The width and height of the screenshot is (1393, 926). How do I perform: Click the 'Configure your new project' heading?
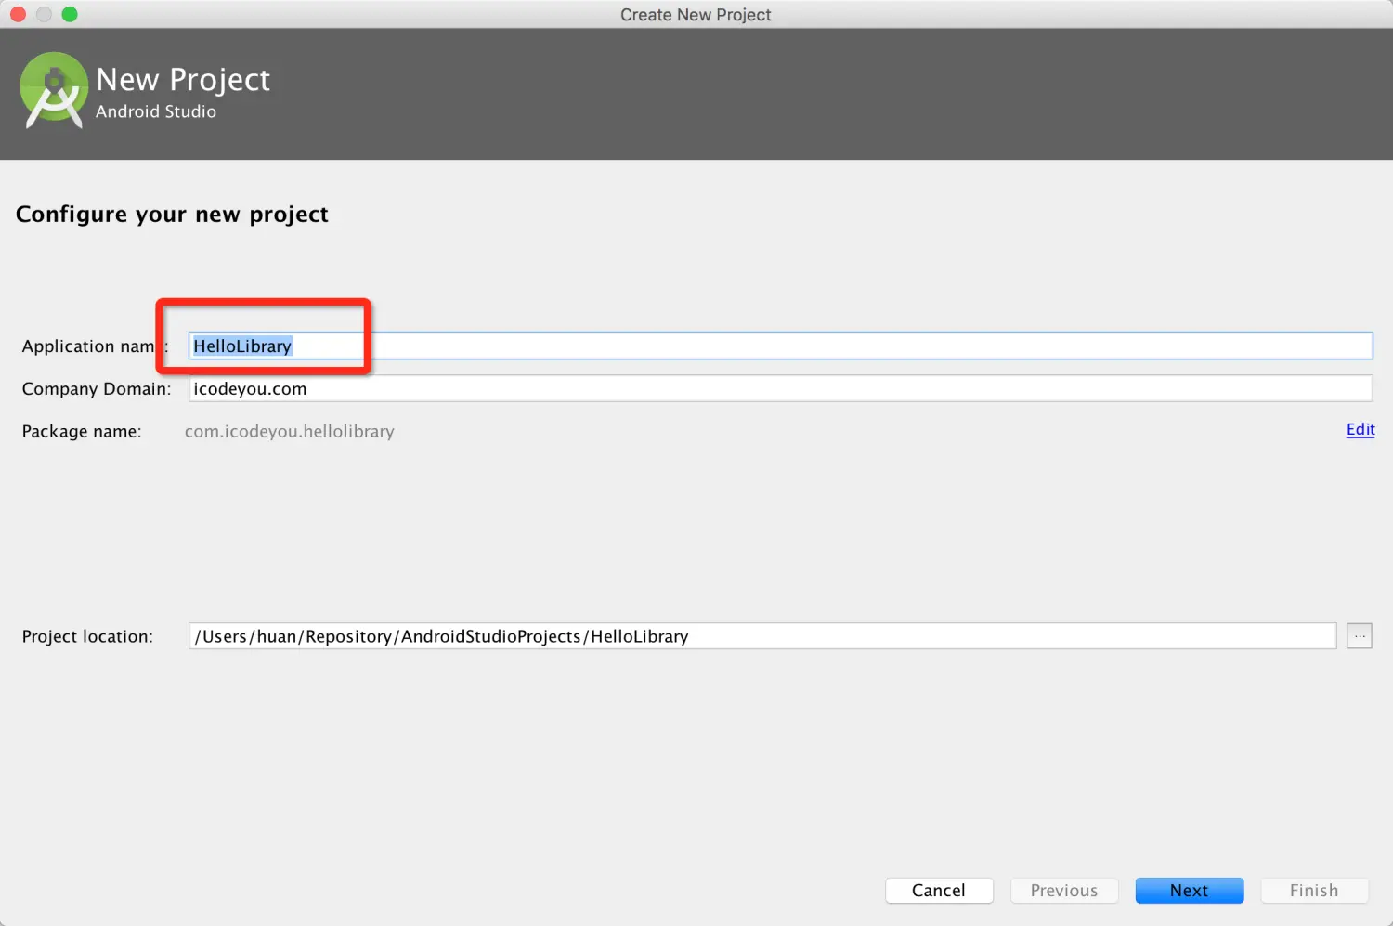pyautogui.click(x=172, y=215)
